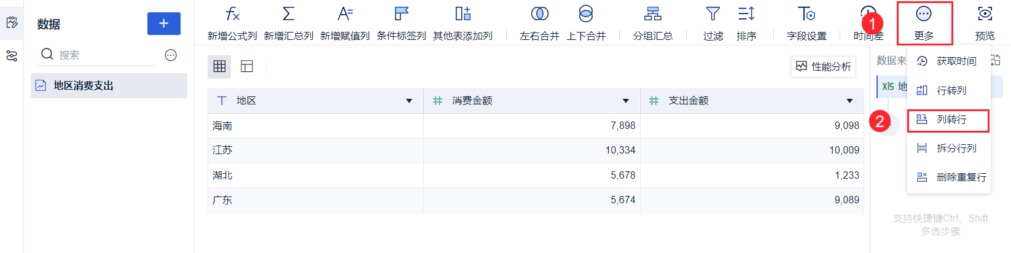Choose 列转行 from the more menu
1011x253 pixels.
tap(951, 120)
